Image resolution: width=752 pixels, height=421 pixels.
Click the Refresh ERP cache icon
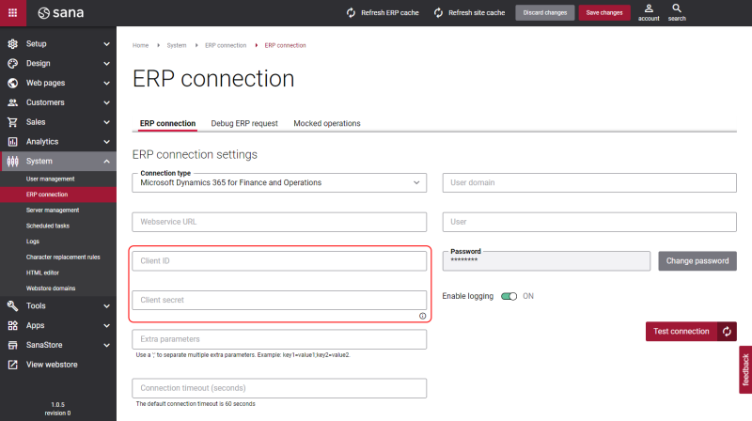point(351,13)
